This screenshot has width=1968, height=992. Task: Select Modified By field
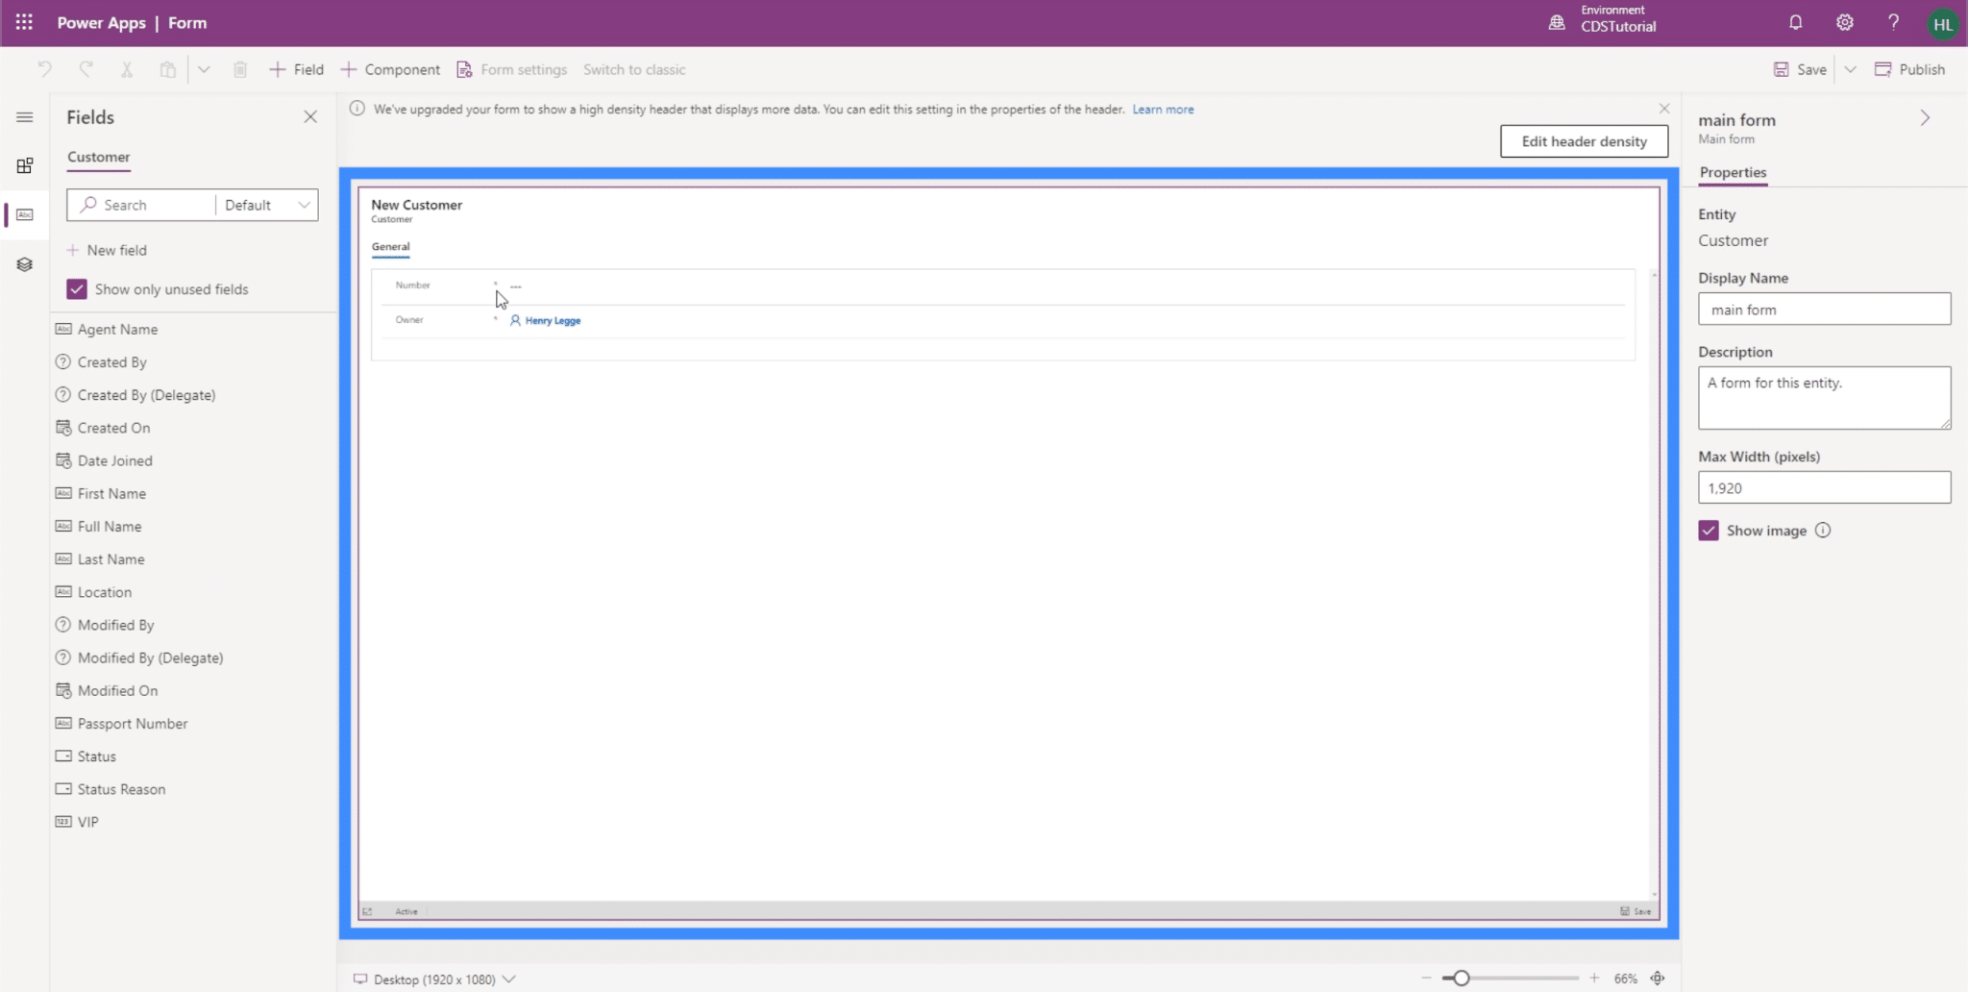pos(105,625)
